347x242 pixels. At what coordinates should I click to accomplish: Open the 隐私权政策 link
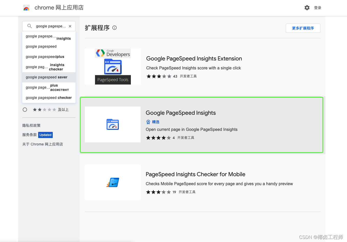point(31,125)
